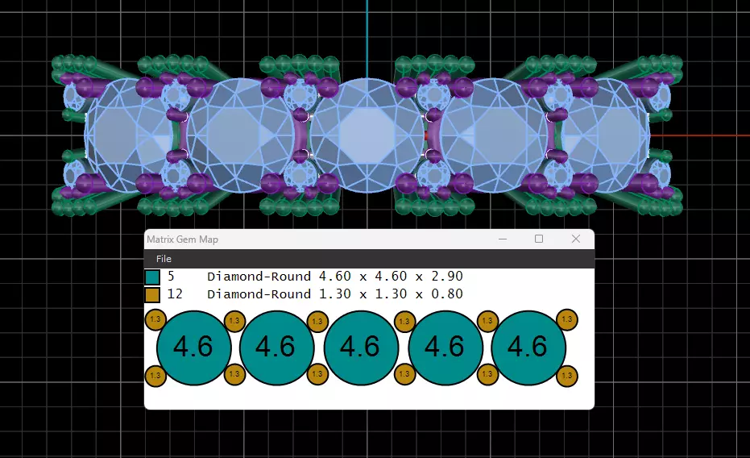The width and height of the screenshot is (750, 458).
Task: Click the middle teal 4.6 gem circle
Action: pos(361,348)
